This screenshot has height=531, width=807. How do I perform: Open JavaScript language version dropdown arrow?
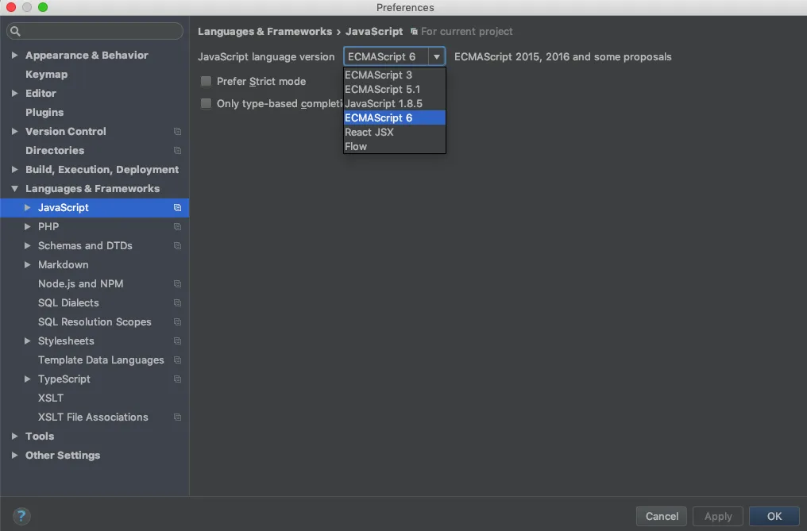tap(436, 57)
